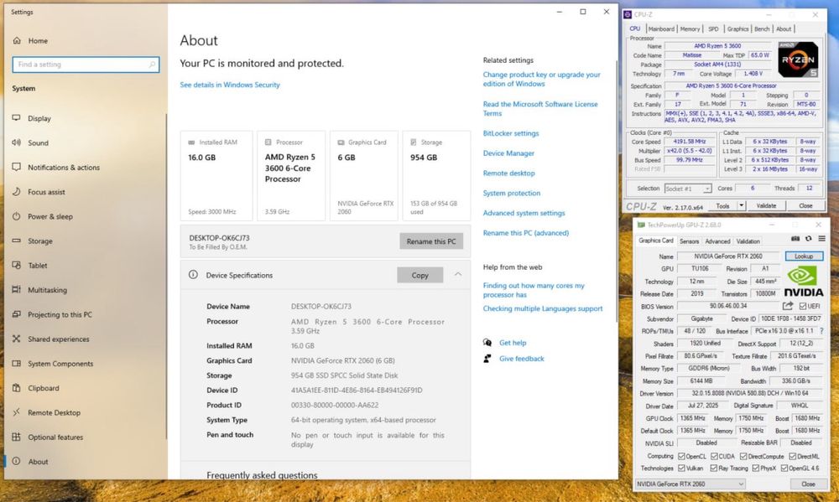Image resolution: width=839 pixels, height=502 pixels.
Task: Open Clipboard settings
Action: click(44, 389)
